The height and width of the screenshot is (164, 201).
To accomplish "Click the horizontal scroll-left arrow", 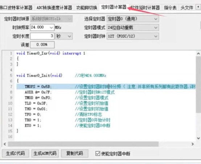I will 5,144.
